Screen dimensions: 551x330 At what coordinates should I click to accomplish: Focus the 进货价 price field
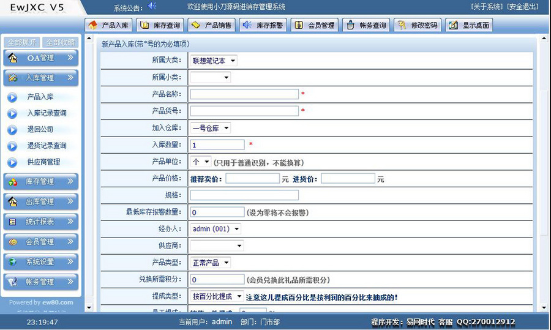click(348, 179)
